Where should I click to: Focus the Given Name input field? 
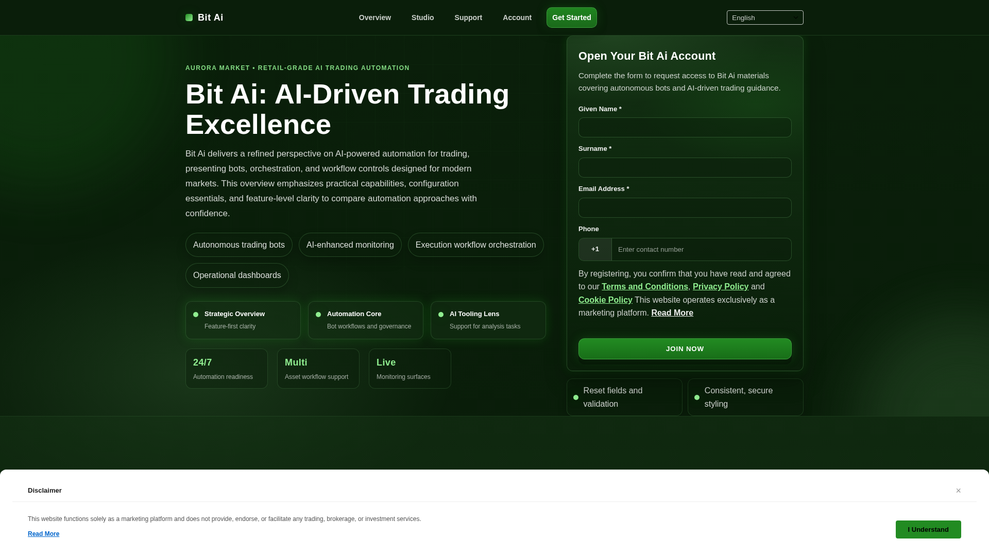685,127
